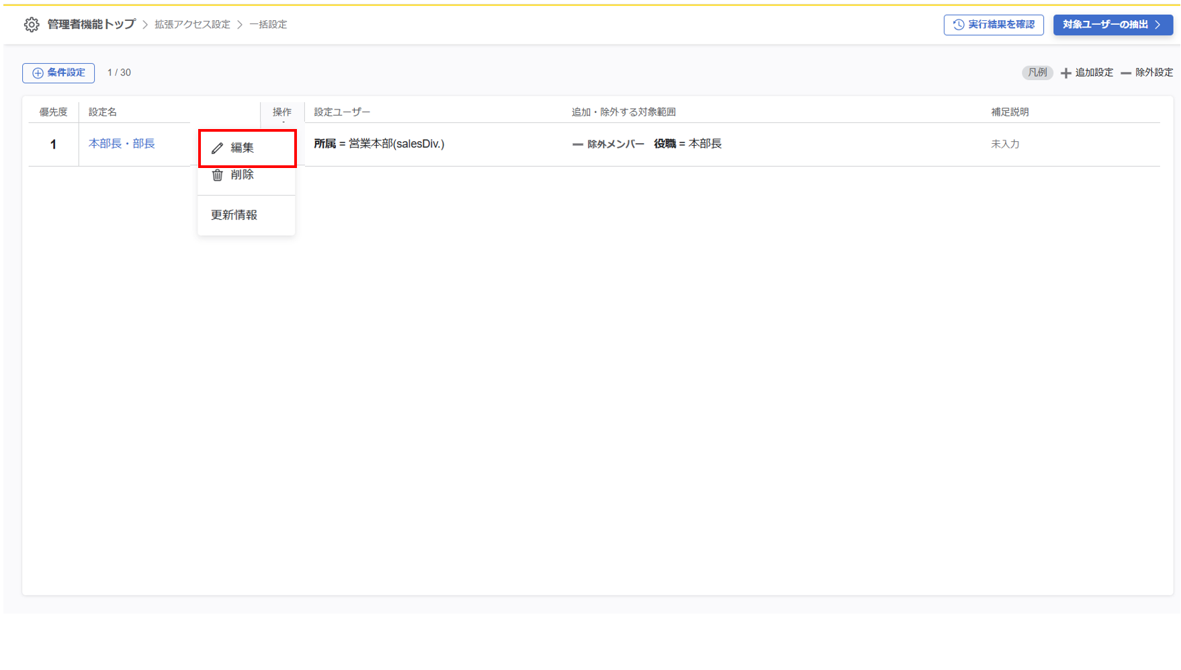This screenshot has width=1181, height=670.
Task: Click 実行結果を確認 button
Action: 994,25
